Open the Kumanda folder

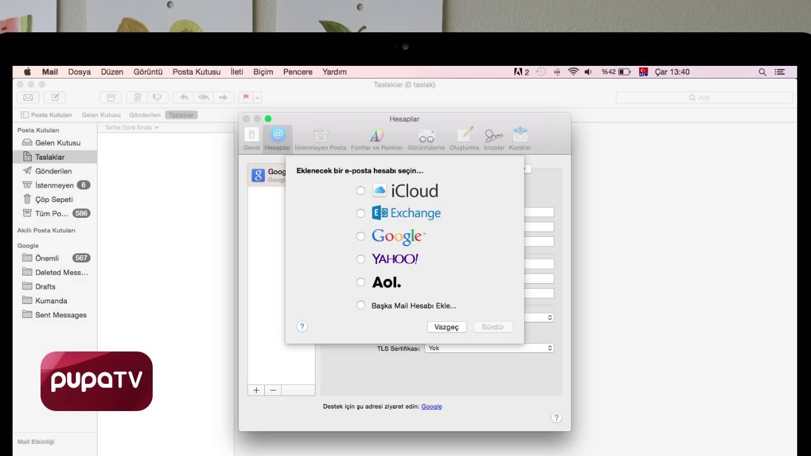(x=55, y=301)
